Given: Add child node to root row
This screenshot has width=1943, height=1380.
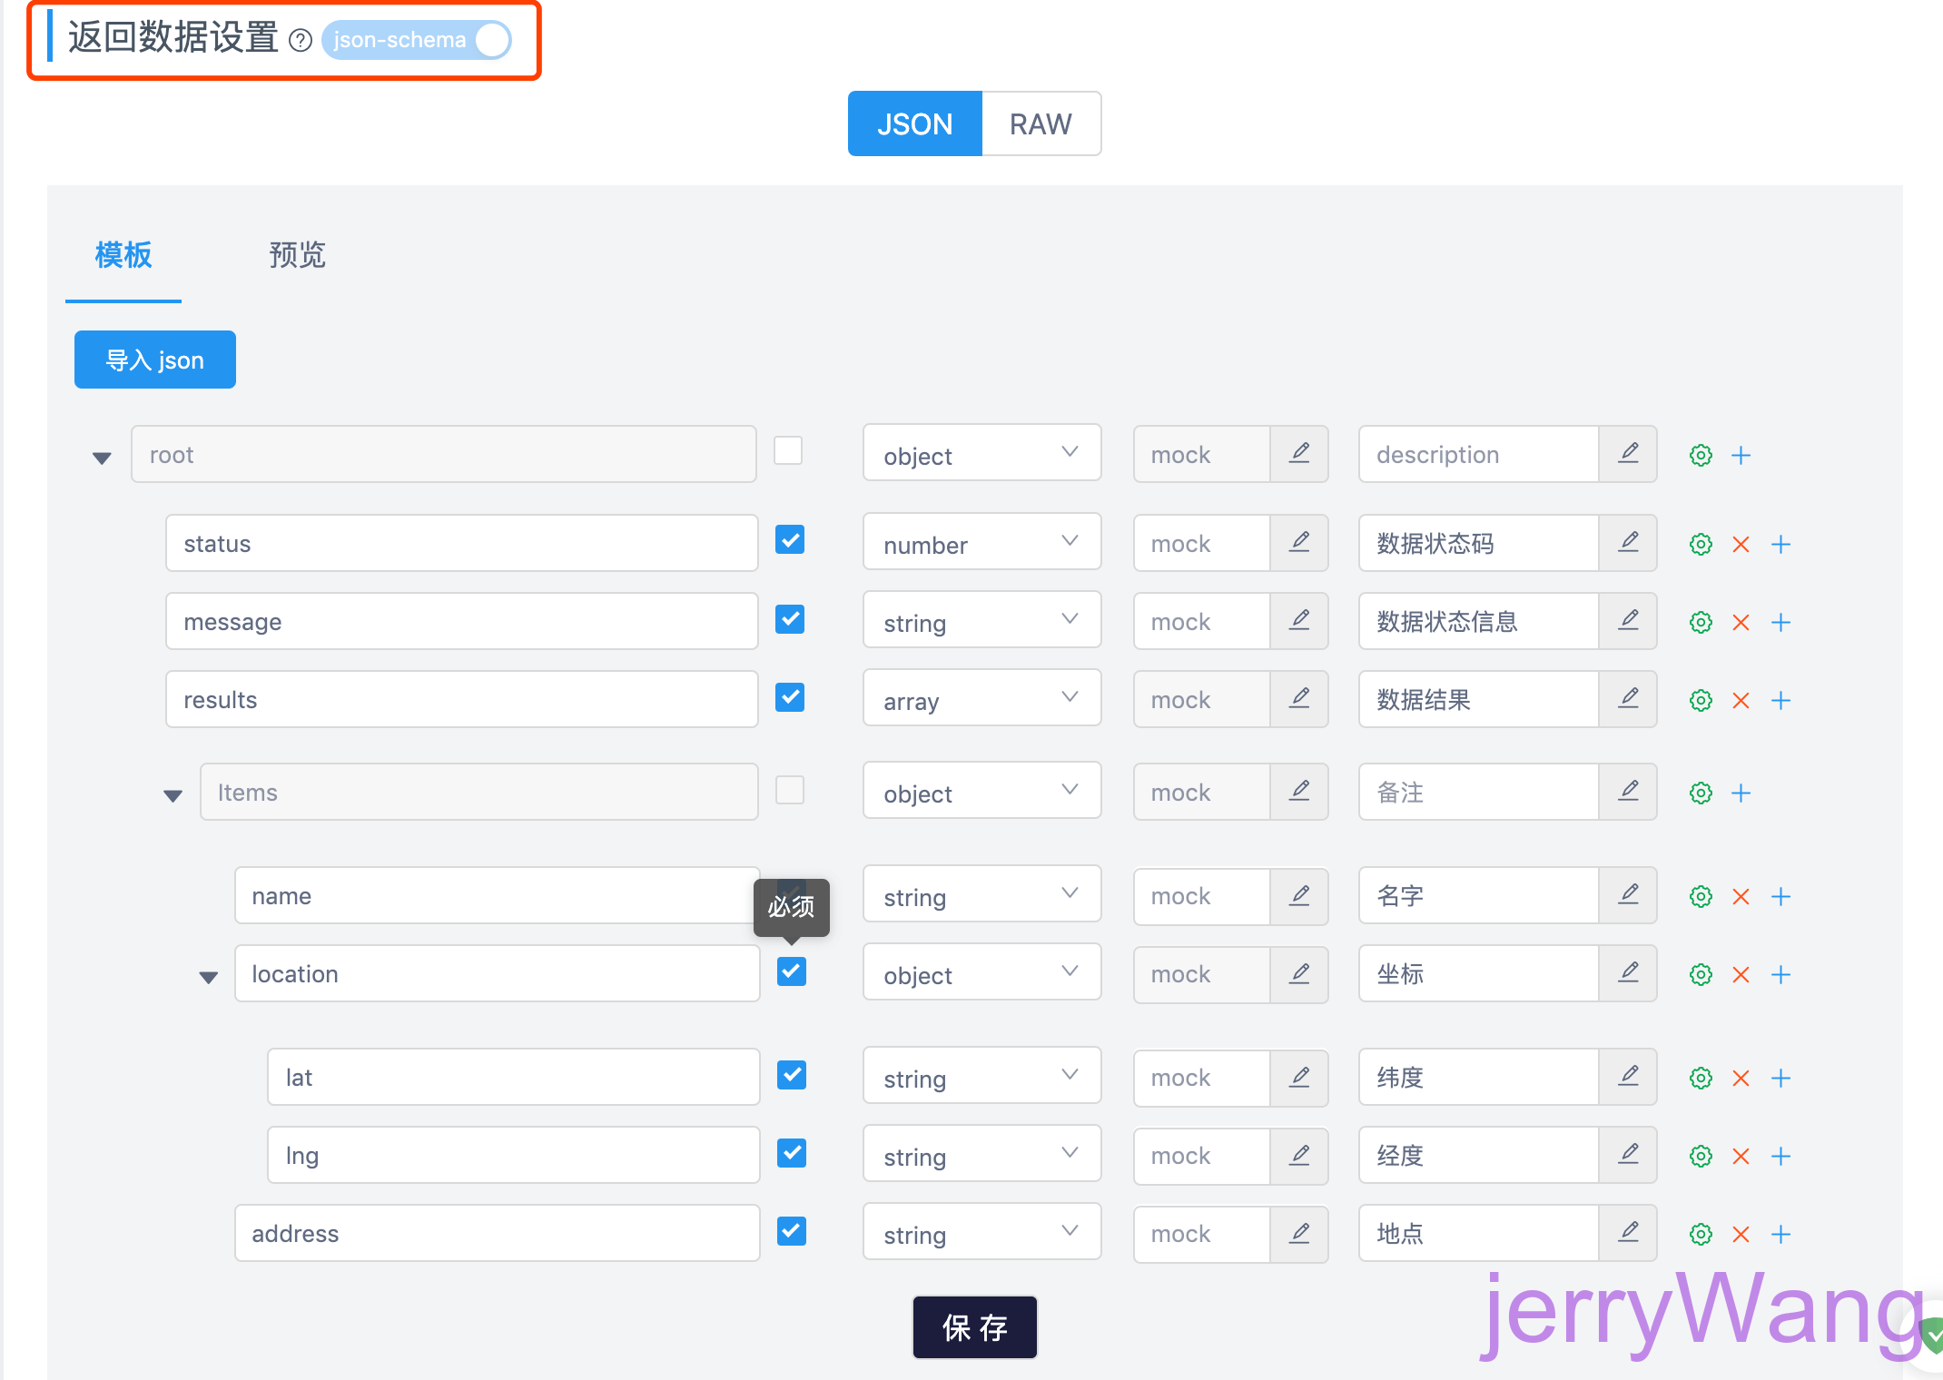Looking at the screenshot, I should click(x=1741, y=455).
